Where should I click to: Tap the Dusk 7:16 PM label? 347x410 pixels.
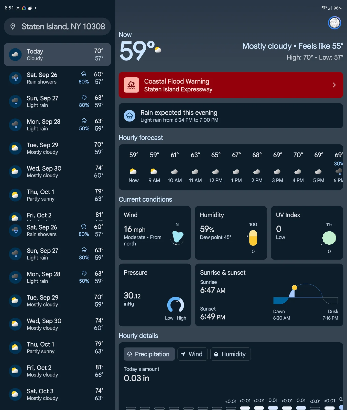point(330,315)
